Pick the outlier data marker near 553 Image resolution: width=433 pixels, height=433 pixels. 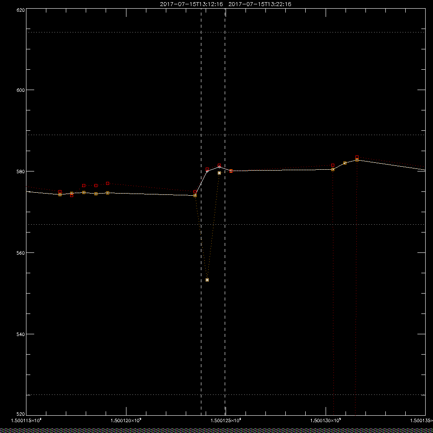[207, 280]
